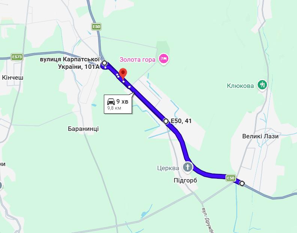Click the Клюкова place label
Image resolution: width=297 pixels, height=233 pixels.
240,86
